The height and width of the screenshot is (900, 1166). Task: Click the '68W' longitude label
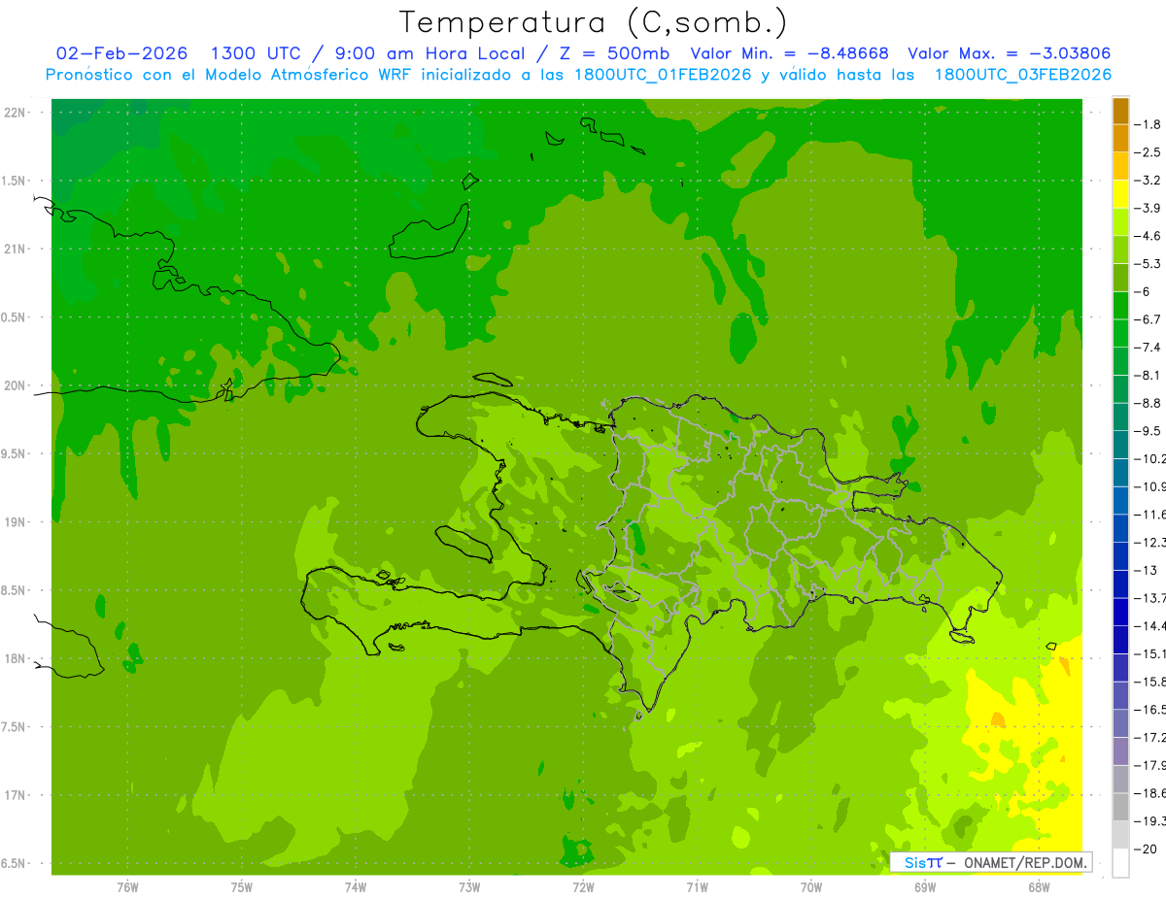point(1039,886)
